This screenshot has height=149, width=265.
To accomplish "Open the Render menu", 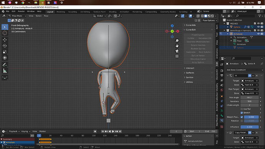I will tap(21, 12).
